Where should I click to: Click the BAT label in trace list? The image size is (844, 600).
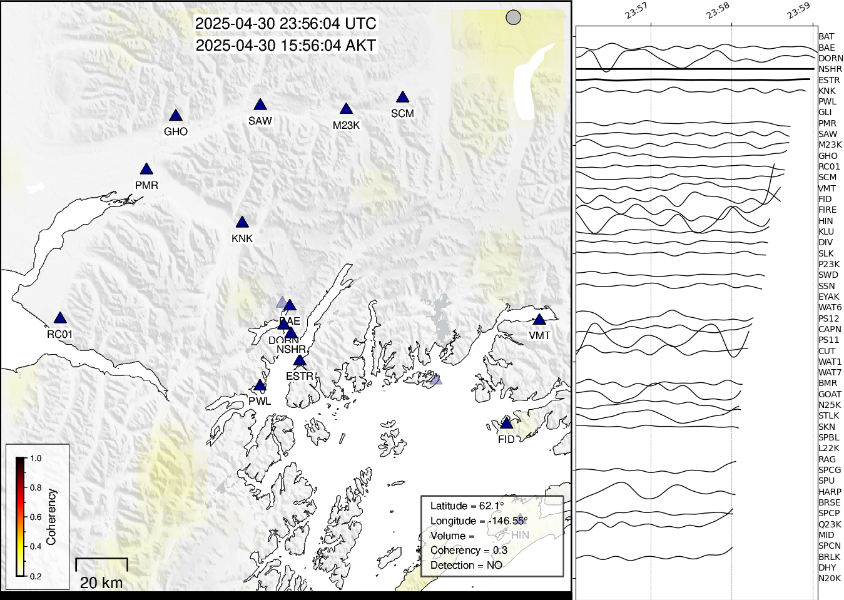826,37
